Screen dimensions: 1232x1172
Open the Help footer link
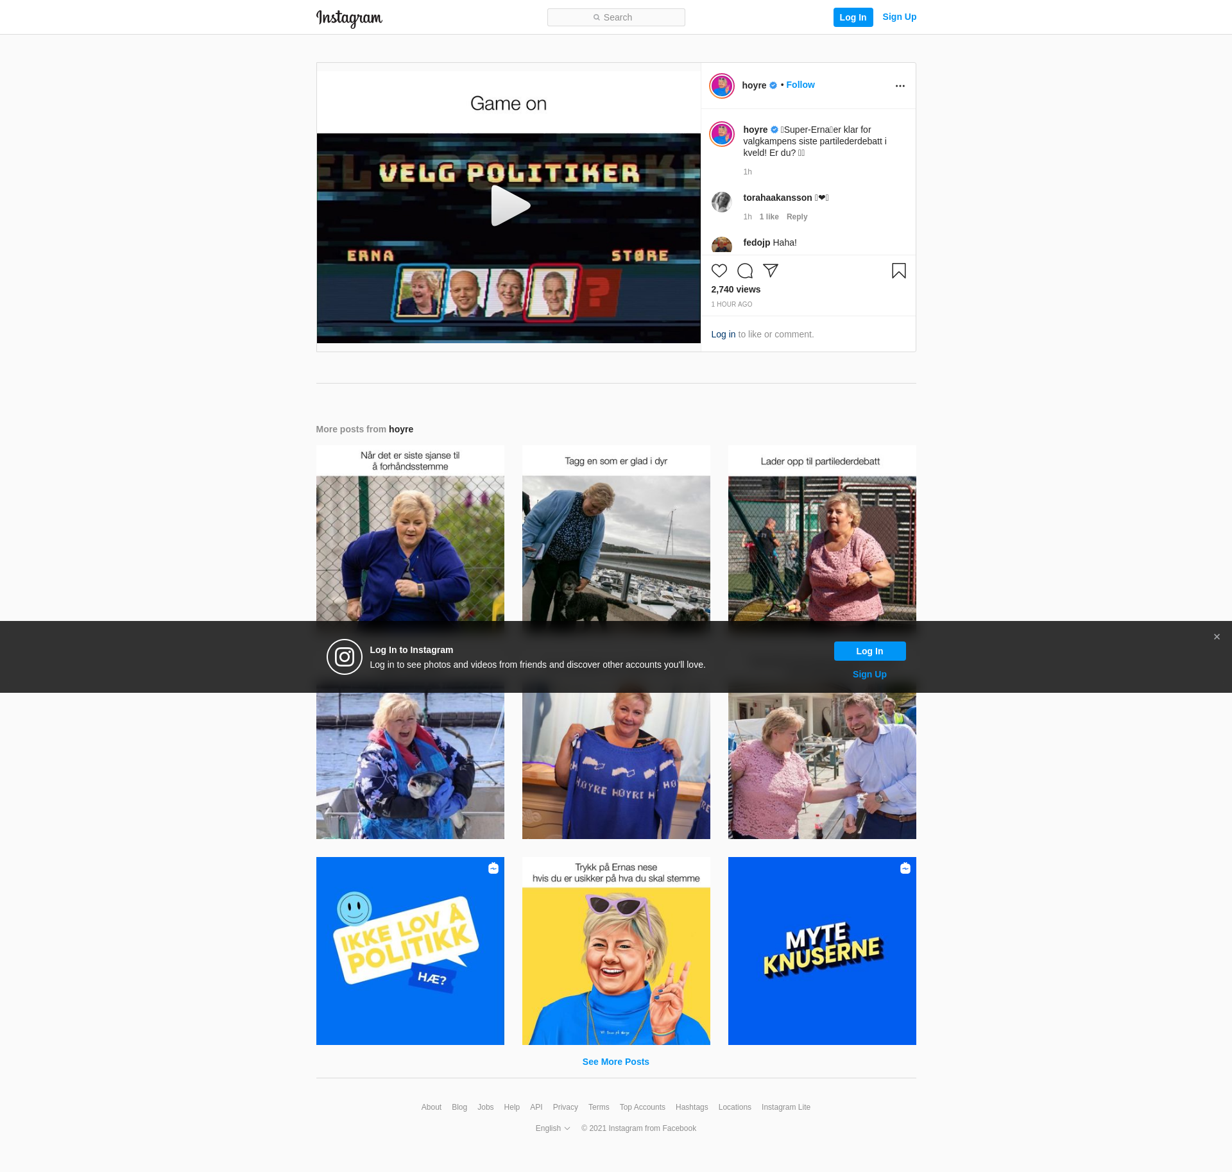pos(512,1107)
